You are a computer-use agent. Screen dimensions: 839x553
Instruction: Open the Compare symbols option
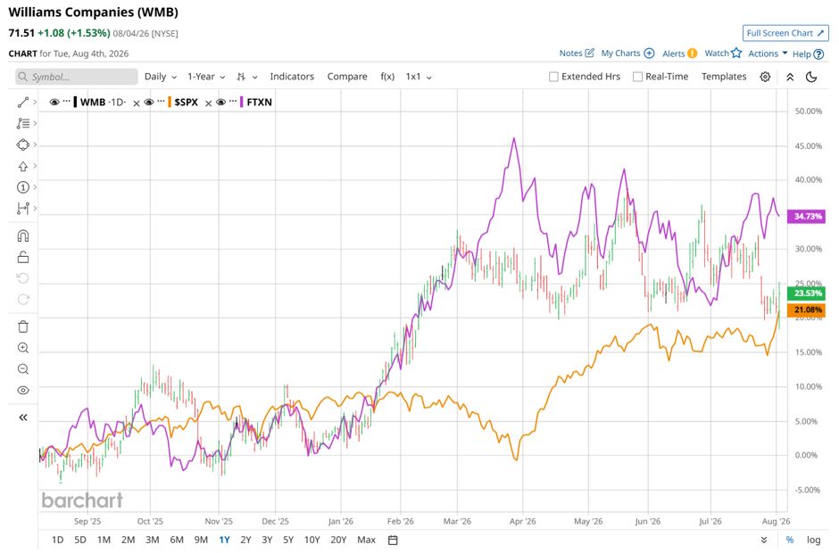(347, 77)
